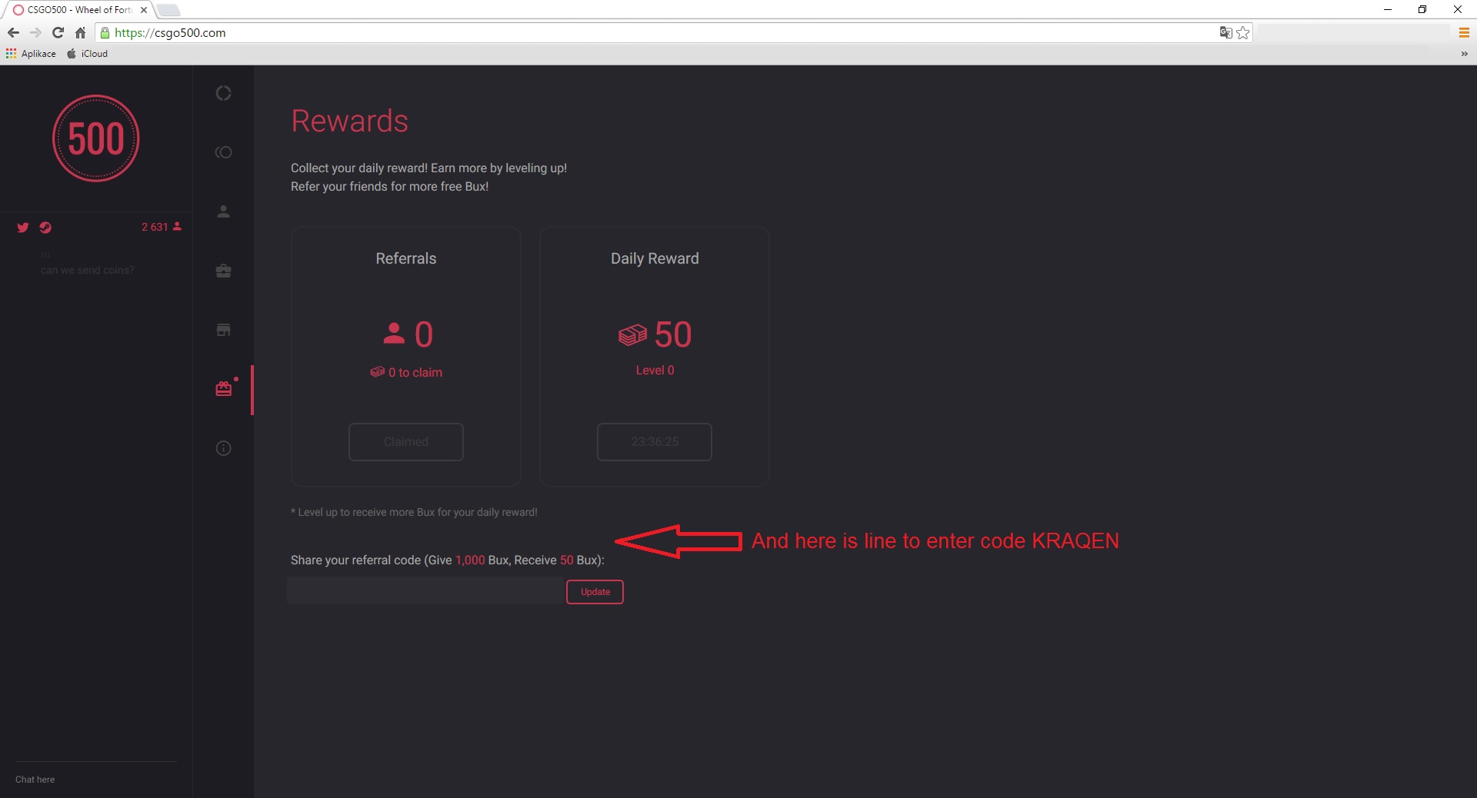Close the CSGO500 browser tab
Screen dimensions: 1477x798
(x=144, y=10)
